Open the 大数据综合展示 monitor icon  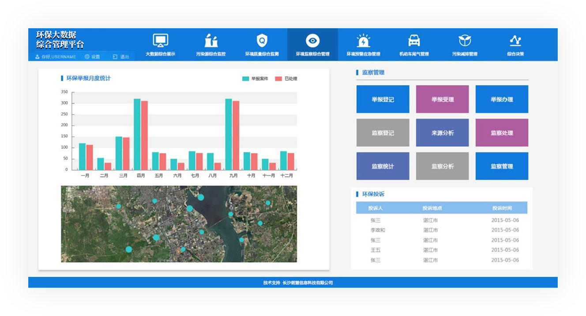160,41
